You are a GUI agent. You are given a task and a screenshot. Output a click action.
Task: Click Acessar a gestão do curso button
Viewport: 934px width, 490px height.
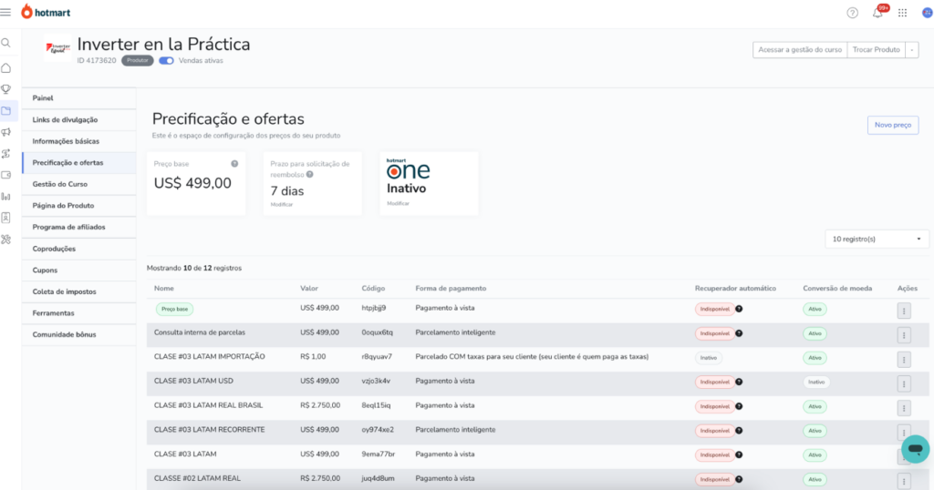799,50
